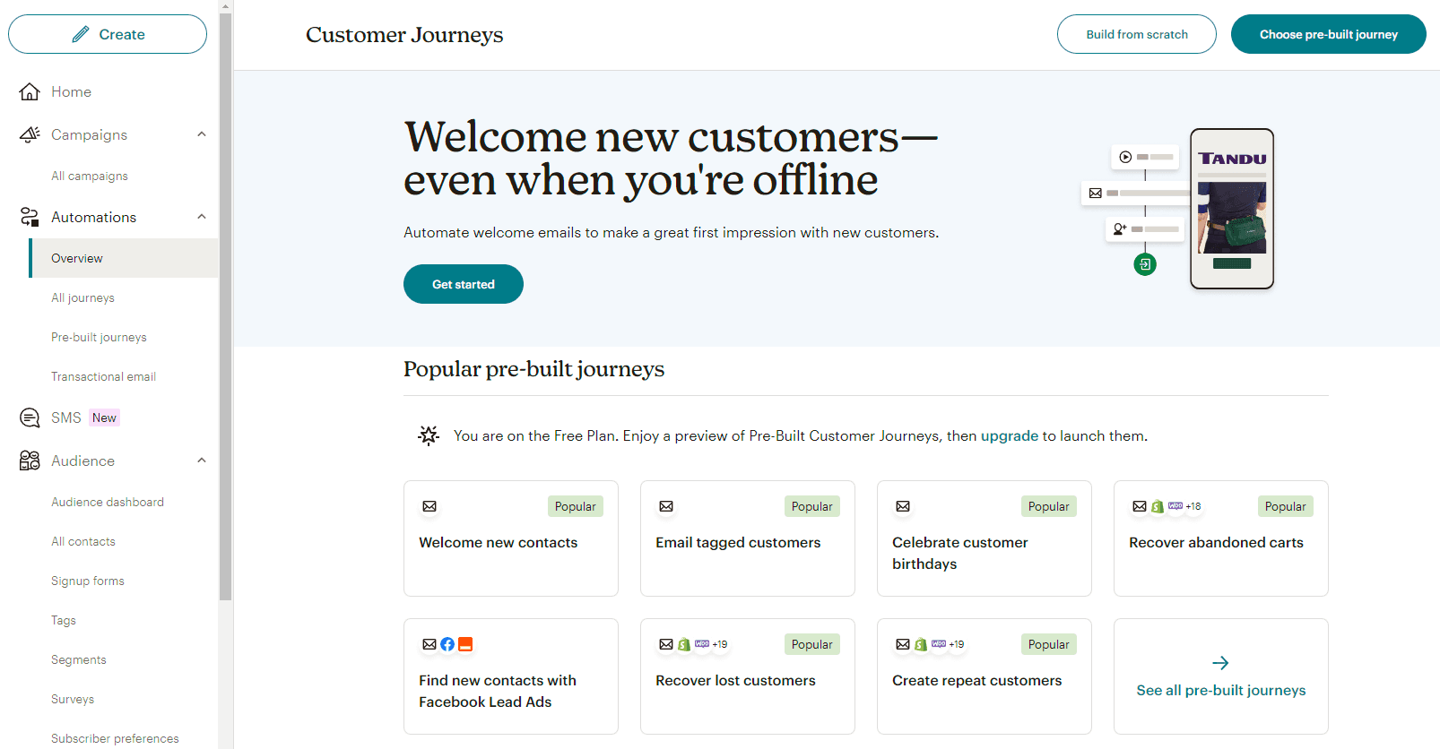Click the upgrade link in the Free Plan notice
The width and height of the screenshot is (1440, 749).
point(1009,435)
